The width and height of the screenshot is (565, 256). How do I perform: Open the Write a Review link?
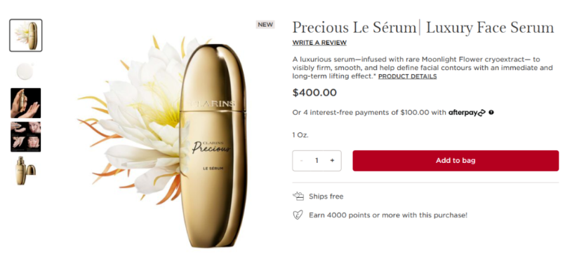319,43
